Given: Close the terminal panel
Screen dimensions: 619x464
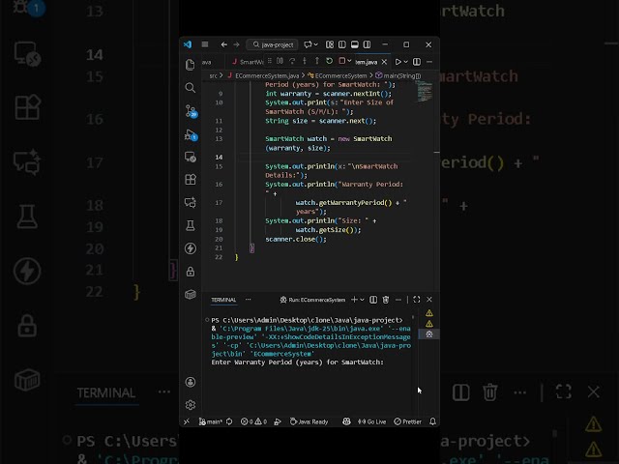Looking at the screenshot, I should click(x=429, y=300).
